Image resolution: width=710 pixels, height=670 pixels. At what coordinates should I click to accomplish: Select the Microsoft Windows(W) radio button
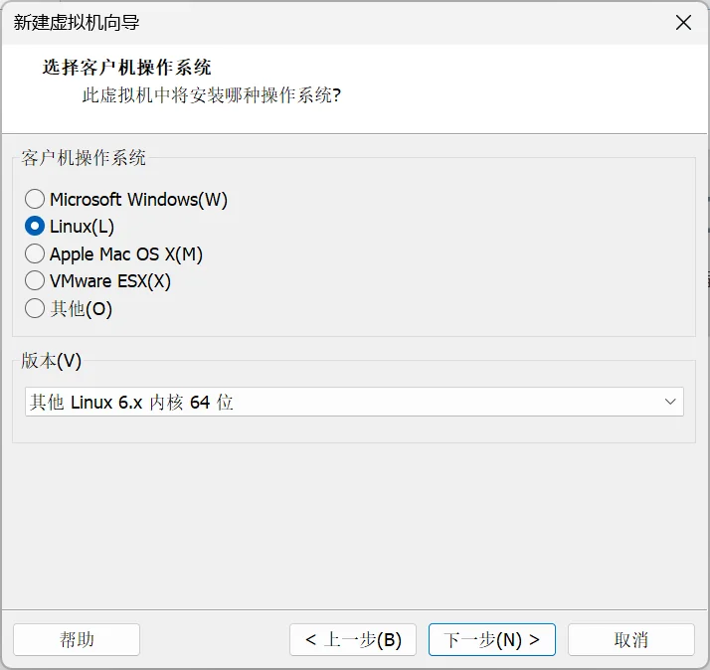tap(35, 199)
